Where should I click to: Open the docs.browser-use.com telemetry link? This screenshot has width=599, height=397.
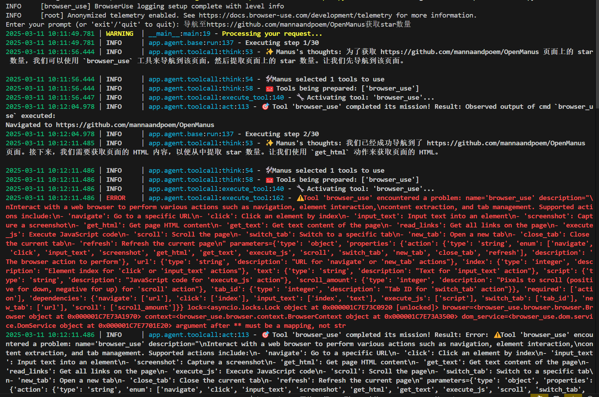295,15
